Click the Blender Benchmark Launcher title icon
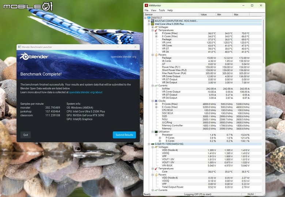This screenshot has width=285, height=197. click(x=19, y=47)
